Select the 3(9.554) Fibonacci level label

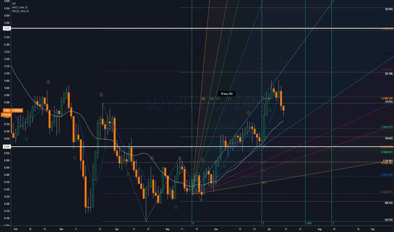coord(389,9)
